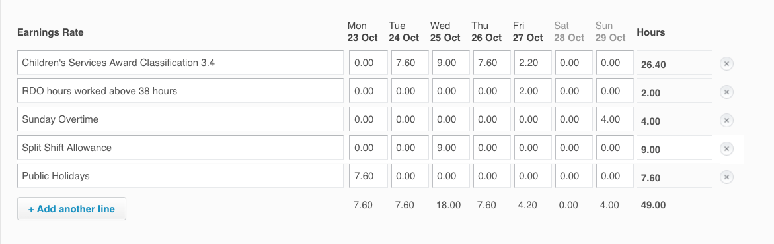This screenshot has height=244, width=774.
Task: Edit Sunday Overtime hours for Sun 29 Oct
Action: [615, 119]
